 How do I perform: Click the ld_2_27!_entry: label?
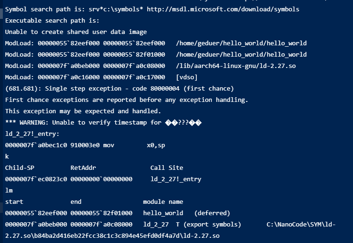(32, 134)
